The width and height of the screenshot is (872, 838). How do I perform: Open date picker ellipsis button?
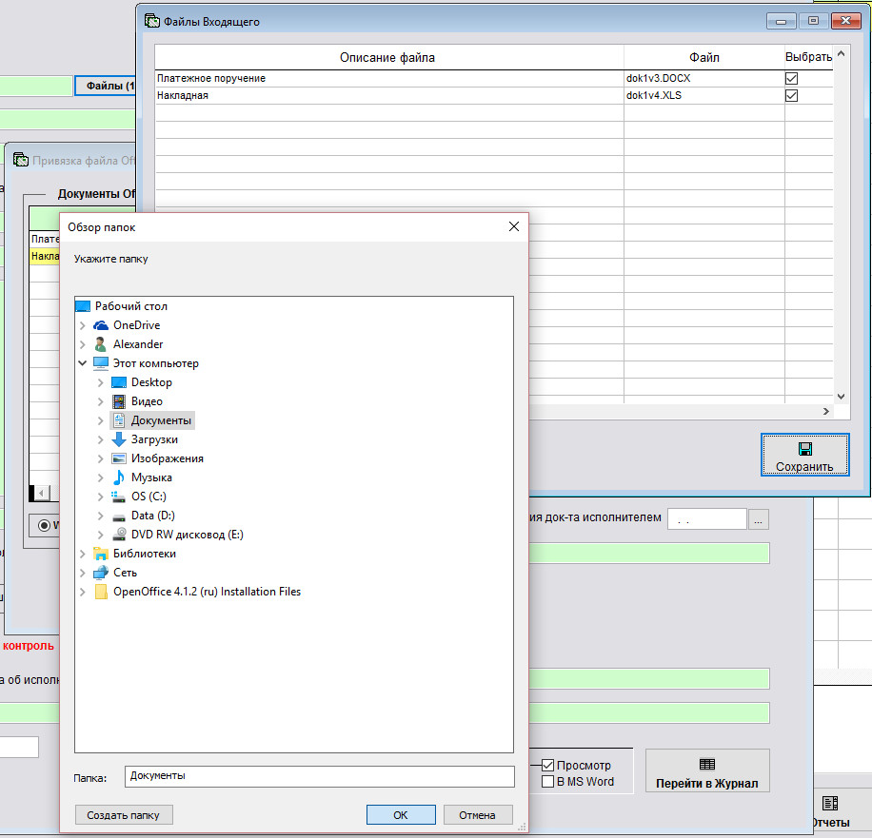point(759,519)
